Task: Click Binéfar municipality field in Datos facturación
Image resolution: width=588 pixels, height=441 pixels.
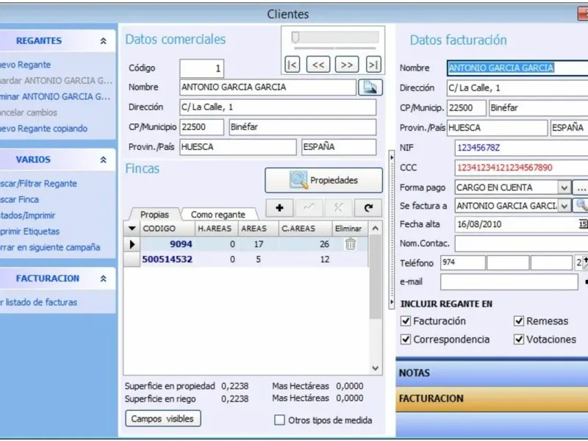Action: (x=539, y=108)
